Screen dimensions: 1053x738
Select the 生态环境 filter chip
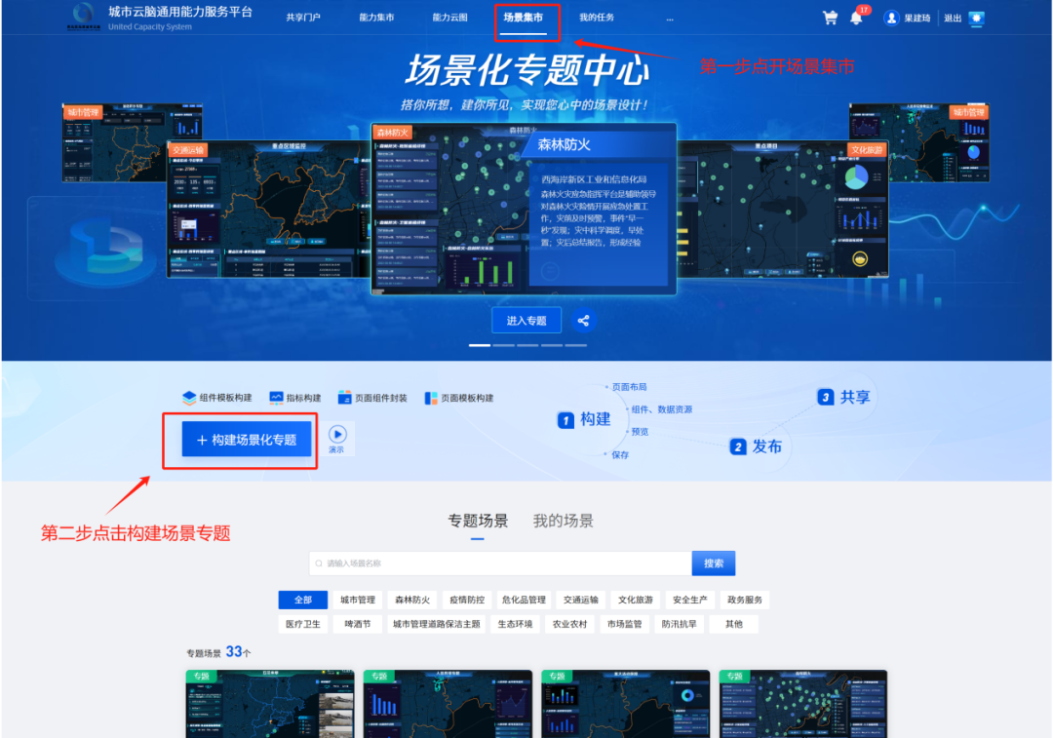tap(515, 624)
